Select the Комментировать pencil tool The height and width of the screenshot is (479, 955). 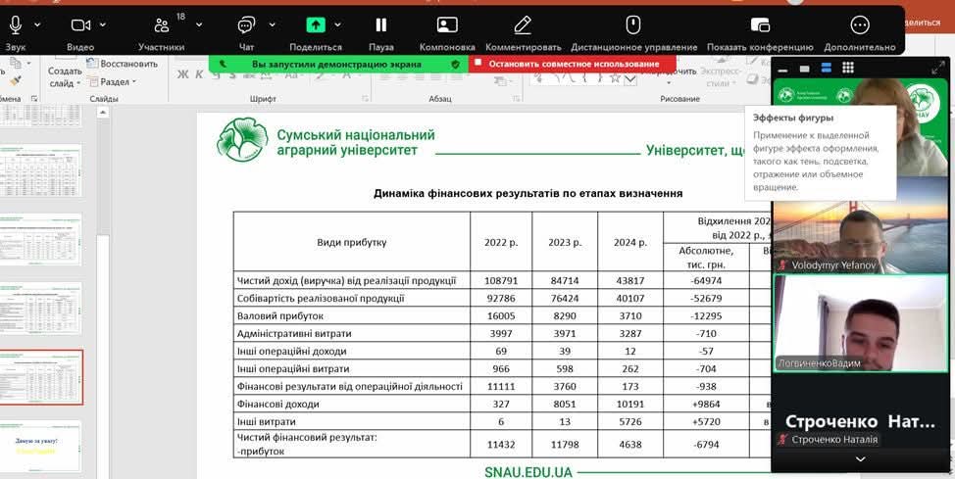(x=523, y=24)
